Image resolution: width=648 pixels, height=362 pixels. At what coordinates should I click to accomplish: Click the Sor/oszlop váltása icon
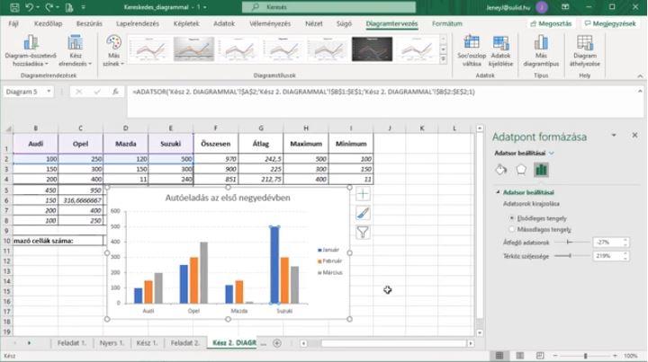[x=471, y=51]
